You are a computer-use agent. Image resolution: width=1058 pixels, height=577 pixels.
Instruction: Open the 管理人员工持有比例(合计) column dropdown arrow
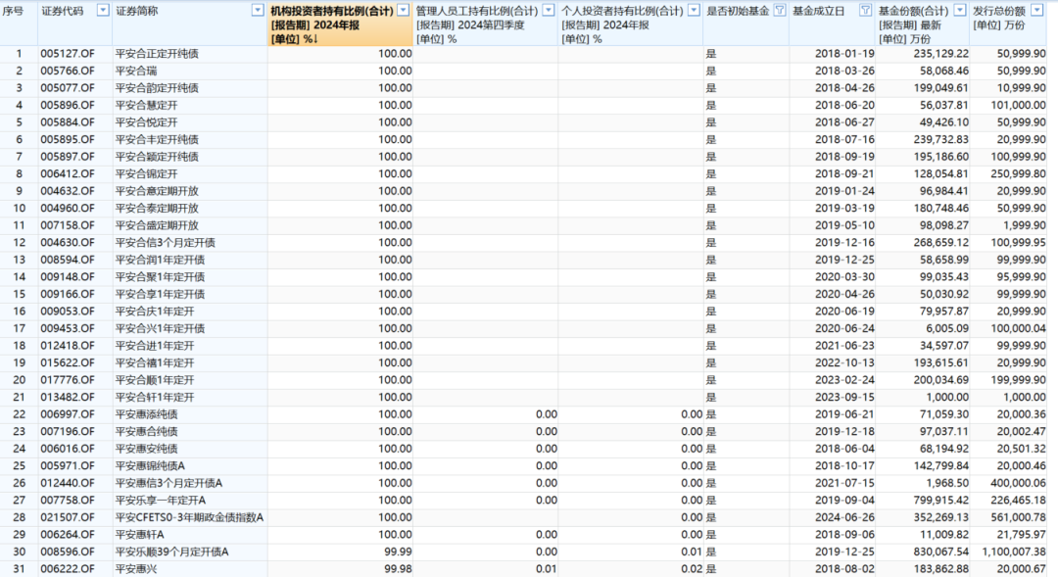point(549,10)
